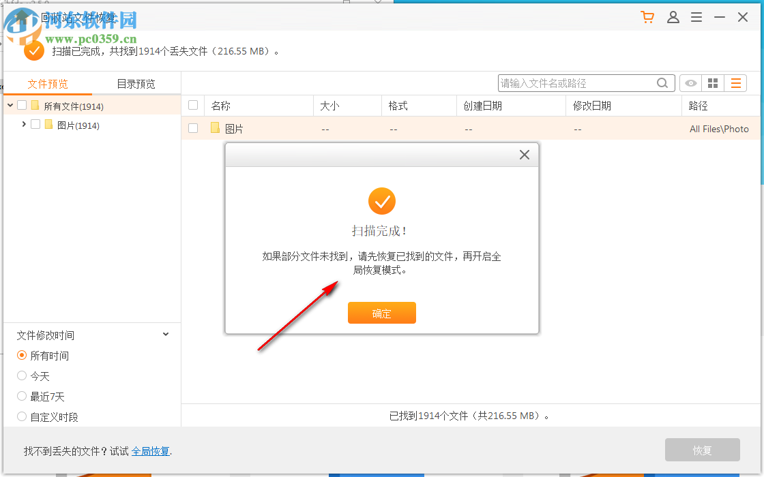This screenshot has width=764, height=477.
Task: Click the 恢复 recovery button
Action: tap(702, 450)
